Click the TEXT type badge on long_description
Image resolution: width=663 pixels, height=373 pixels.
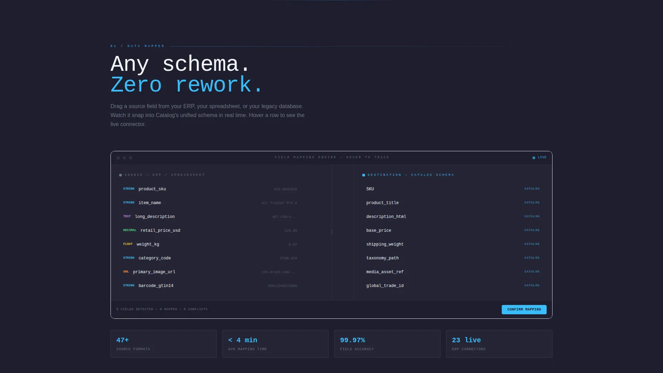coord(127,217)
